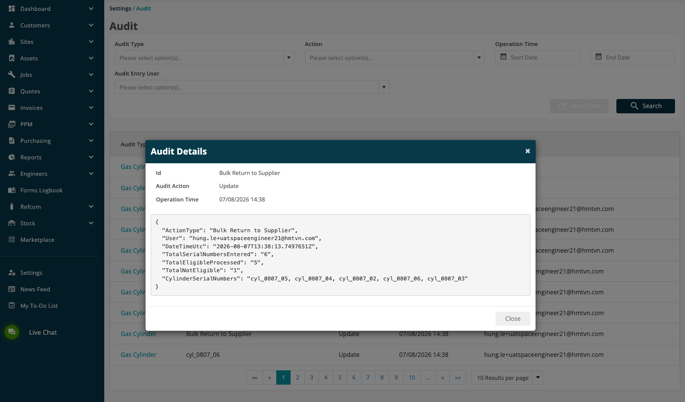Click the Purchasing document icon
Viewport: 685px width, 402px height.
[12, 141]
